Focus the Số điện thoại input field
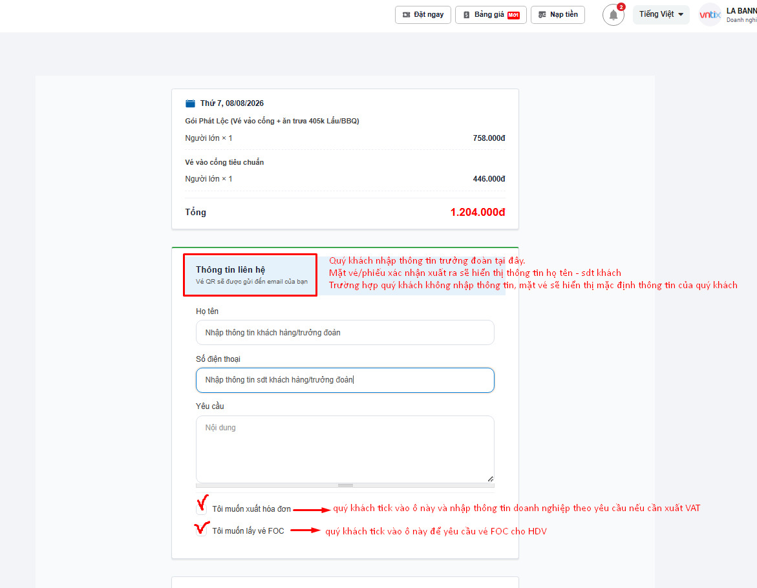The image size is (757, 588). [345, 380]
